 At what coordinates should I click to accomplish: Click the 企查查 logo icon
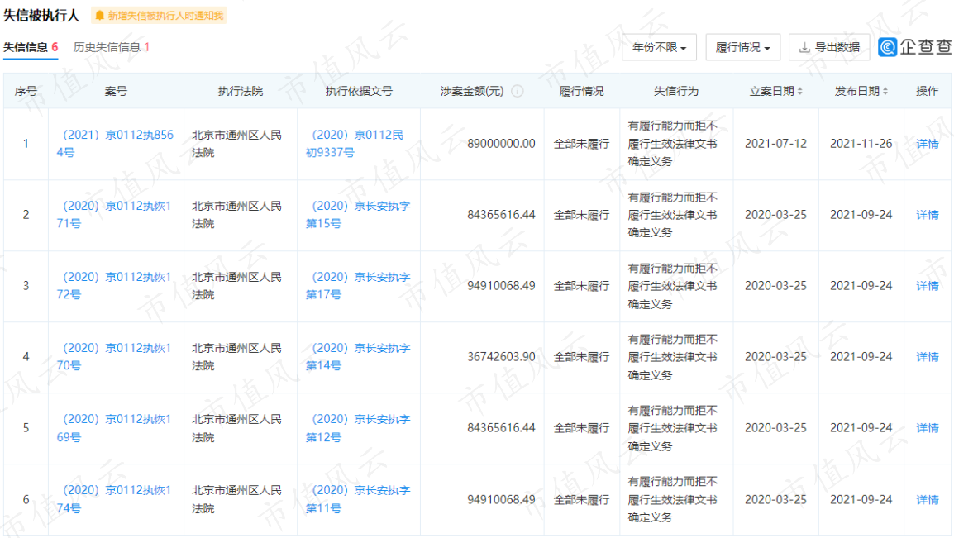[888, 47]
